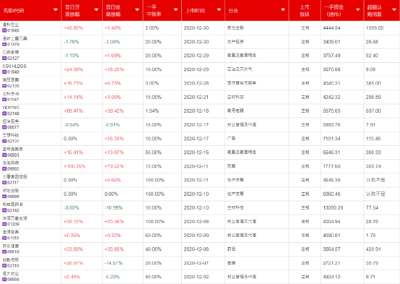This screenshot has height=284, width=400.
Task: Select closing gain value +79.22%
Action: [114, 166]
